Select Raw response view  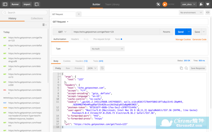click(x=68, y=68)
